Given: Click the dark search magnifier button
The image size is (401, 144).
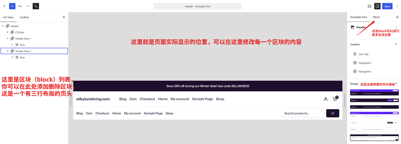Looking at the screenshot, I should point(333,114).
